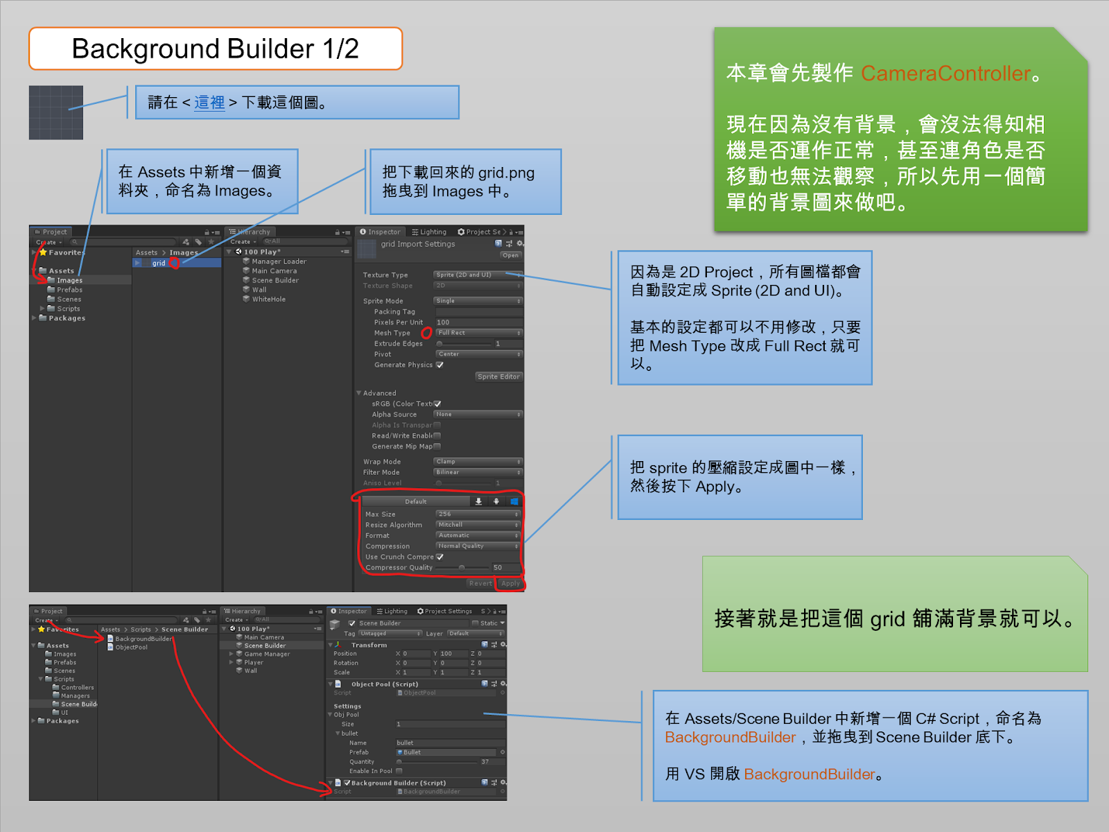Image resolution: width=1109 pixels, height=832 pixels.
Task: Open the Tag dropdown showing Untagged
Action: click(x=390, y=634)
